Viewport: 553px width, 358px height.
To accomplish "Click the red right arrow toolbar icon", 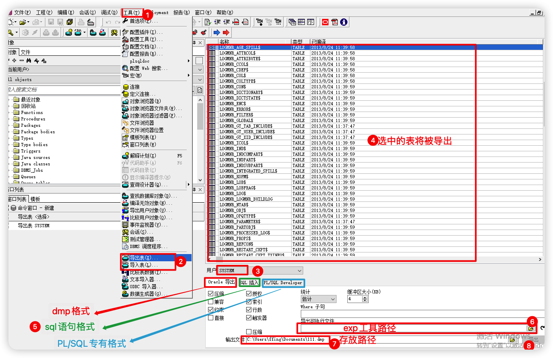I will click(x=226, y=33).
